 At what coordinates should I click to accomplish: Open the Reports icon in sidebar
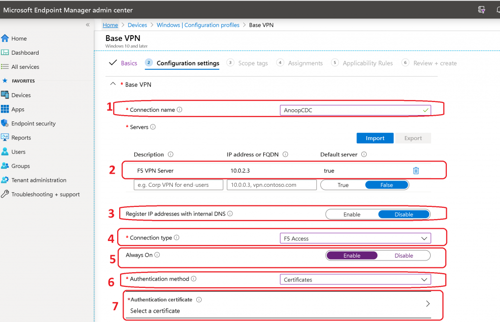coord(5,137)
